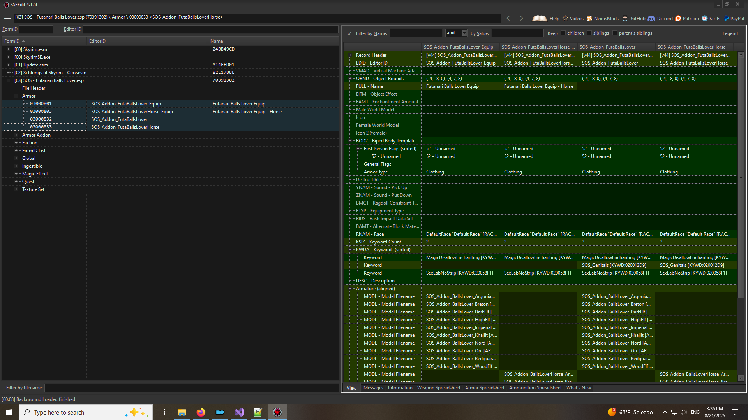748x420 pixels.
Task: Select the File Header tree item
Action: coord(34,88)
